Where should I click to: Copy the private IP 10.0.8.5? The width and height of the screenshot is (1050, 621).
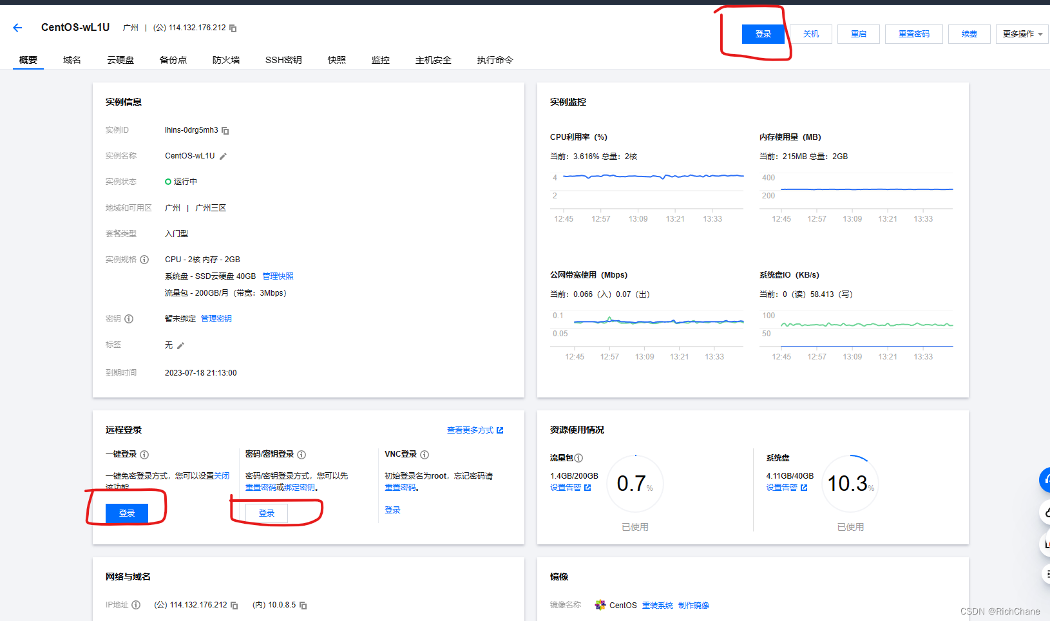pos(303,606)
